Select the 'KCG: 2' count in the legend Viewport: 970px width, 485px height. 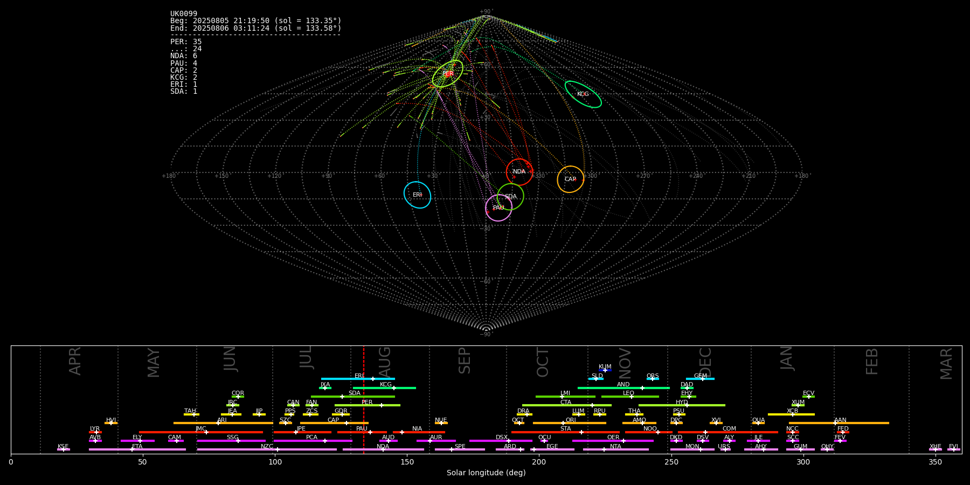pos(184,77)
